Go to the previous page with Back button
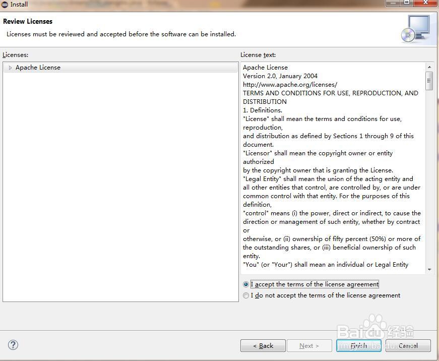The height and width of the screenshot is (361, 439). pos(263,345)
